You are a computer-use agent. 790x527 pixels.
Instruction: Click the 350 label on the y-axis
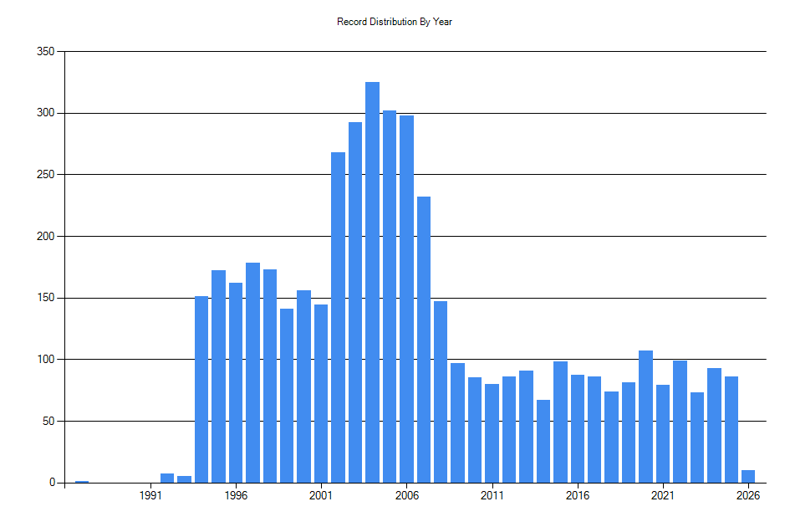tap(47, 50)
